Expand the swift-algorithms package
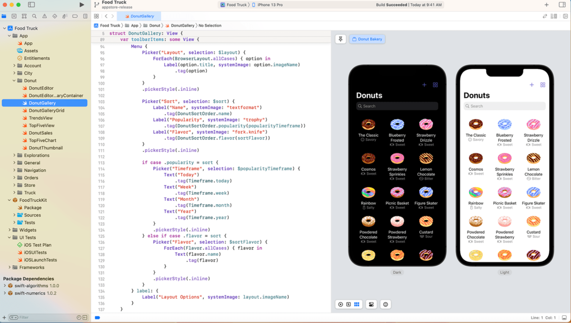Screen dimensions: 571x323 tap(5, 286)
